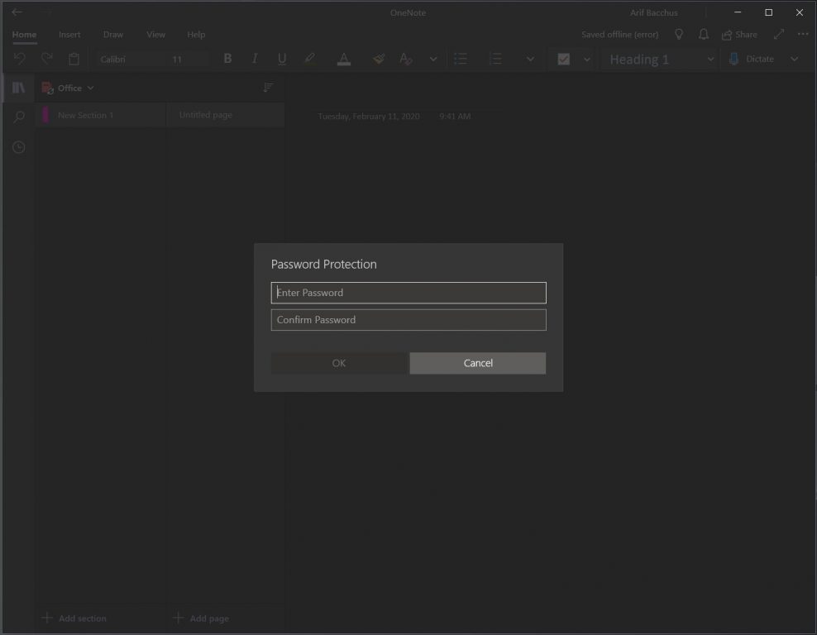The height and width of the screenshot is (635, 817).
Task: Cancel the Password Protection dialog
Action: (478, 363)
